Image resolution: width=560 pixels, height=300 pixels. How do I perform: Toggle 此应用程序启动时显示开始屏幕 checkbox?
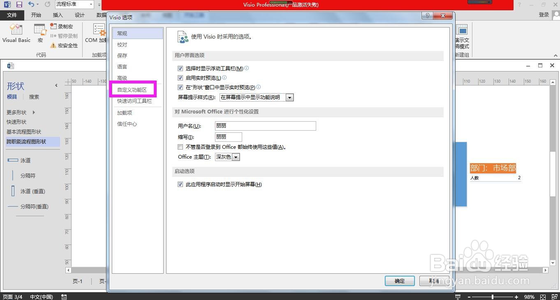(x=180, y=185)
